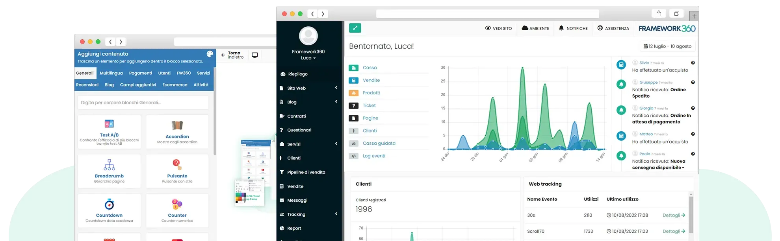Expand the Sito Web sidebar submenu
The width and height of the screenshot is (780, 241).
(336, 88)
